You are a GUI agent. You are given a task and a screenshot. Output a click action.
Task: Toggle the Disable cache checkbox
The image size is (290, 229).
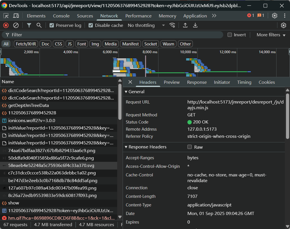pos(91,25)
